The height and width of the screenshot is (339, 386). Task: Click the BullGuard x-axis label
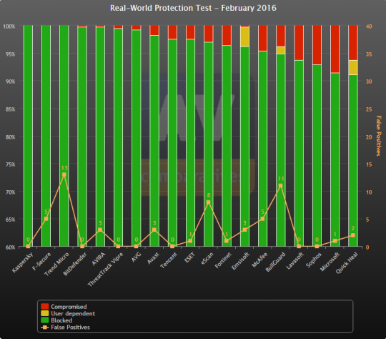[x=275, y=262]
